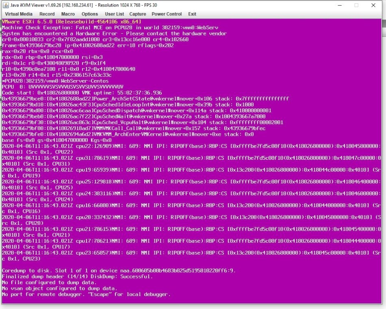Maximize the iKVM Viewer window

(356, 5)
